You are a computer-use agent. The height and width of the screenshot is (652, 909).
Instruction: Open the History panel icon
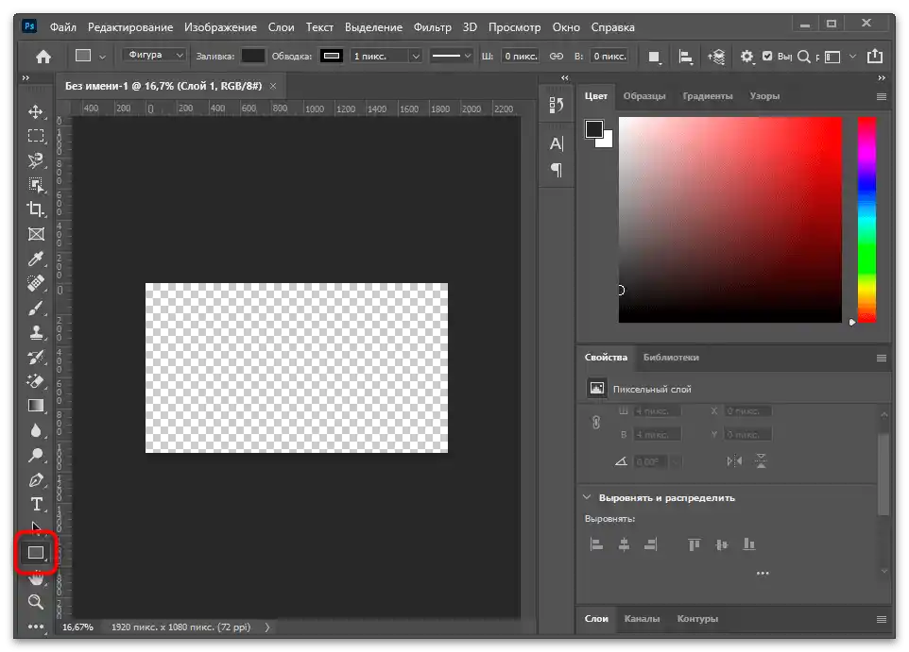click(x=557, y=105)
